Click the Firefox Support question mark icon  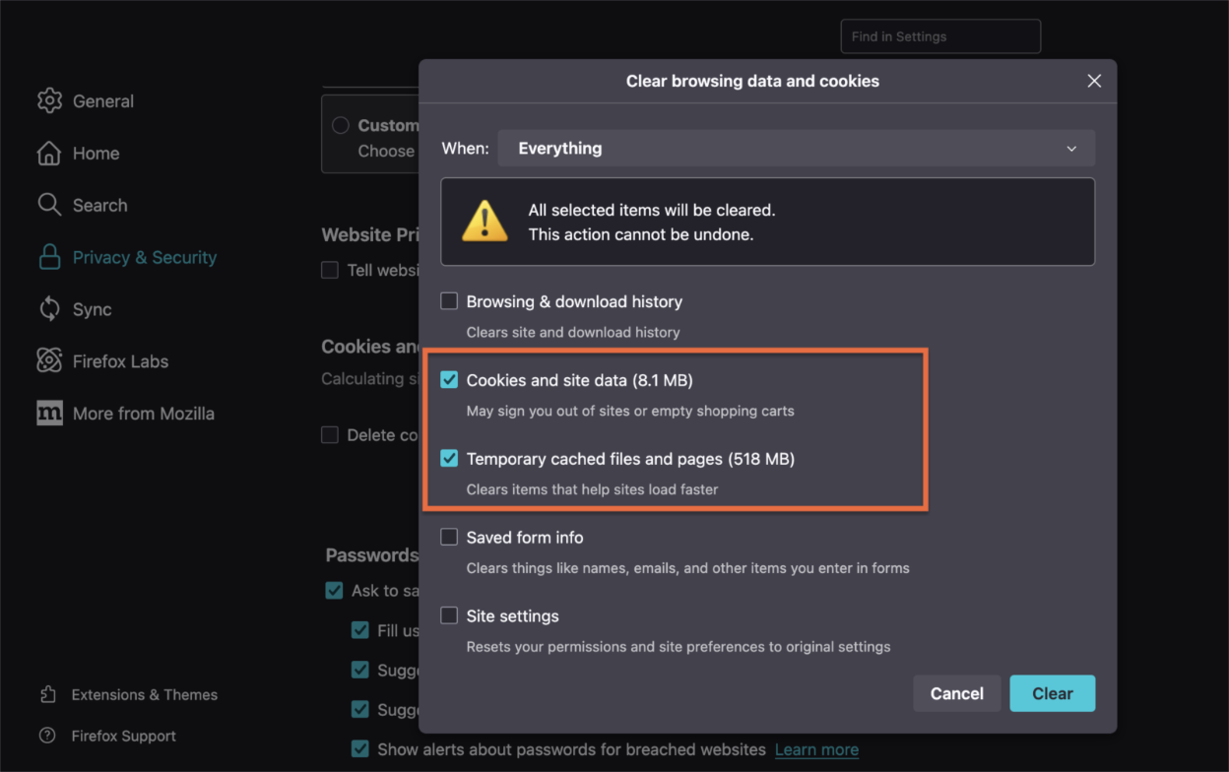point(47,736)
